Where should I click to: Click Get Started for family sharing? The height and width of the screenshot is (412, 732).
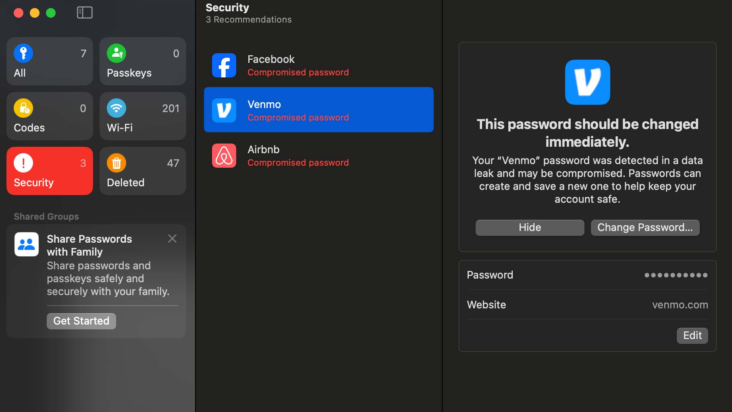click(x=81, y=321)
